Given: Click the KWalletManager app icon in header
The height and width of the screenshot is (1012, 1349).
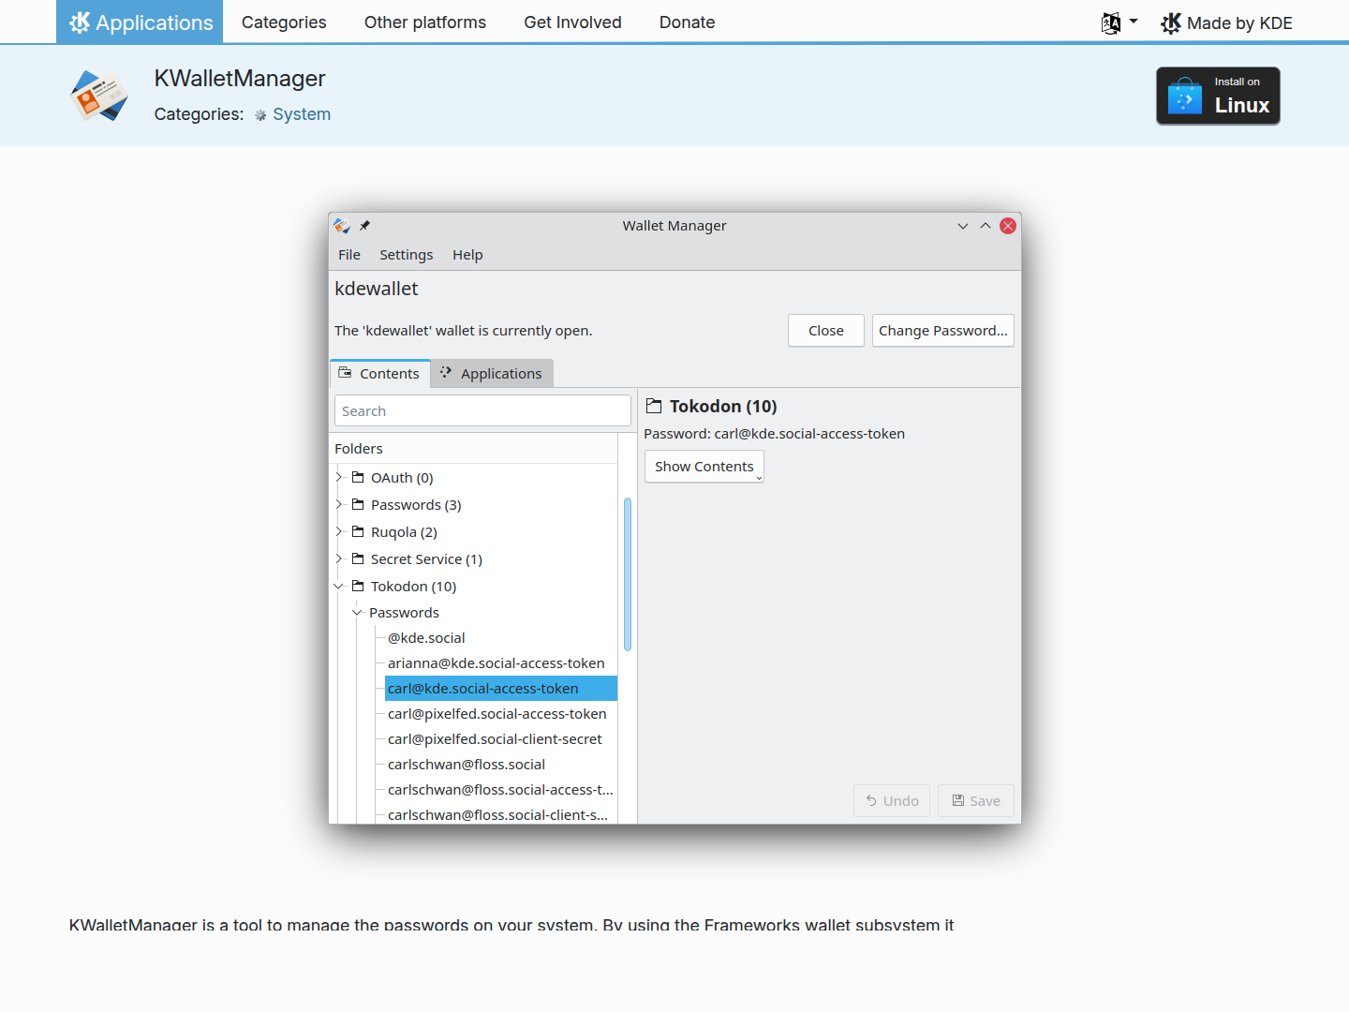Looking at the screenshot, I should point(100,96).
